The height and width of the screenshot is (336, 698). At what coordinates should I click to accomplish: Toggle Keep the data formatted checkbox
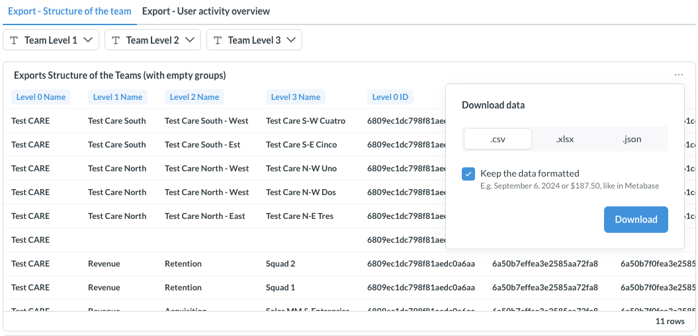tap(468, 174)
